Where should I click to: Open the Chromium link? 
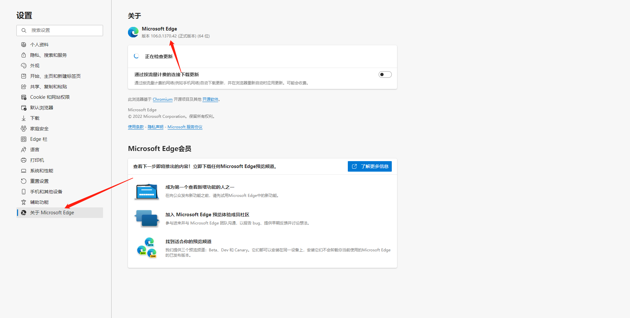(162, 99)
